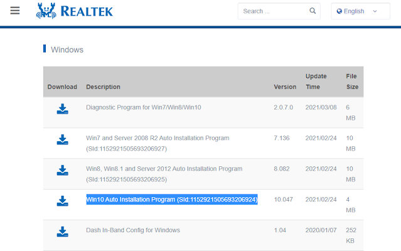Click the Update Time column header

coord(316,82)
